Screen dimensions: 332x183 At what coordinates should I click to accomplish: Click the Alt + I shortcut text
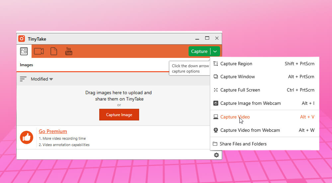tap(308, 103)
